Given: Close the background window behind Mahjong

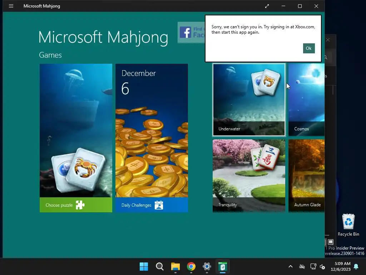Looking at the screenshot, I should coord(328,40).
